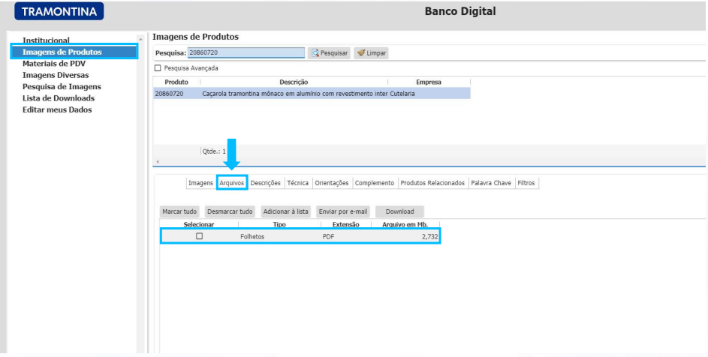Viewport: 708px width, 357px height.
Task: Open the Filtros tab
Action: pyautogui.click(x=526, y=183)
